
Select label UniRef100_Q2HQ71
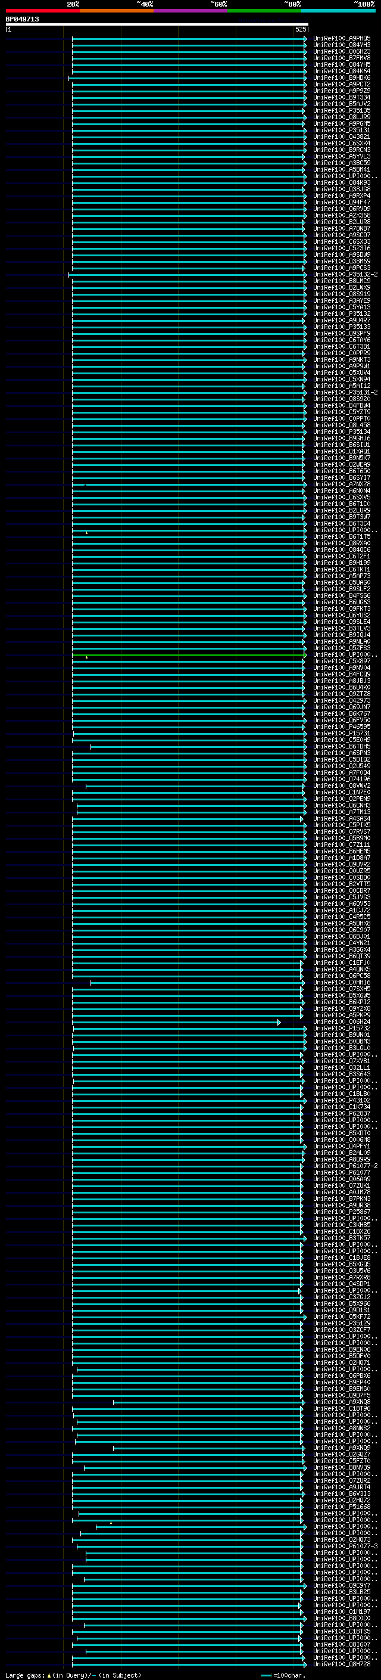tap(342, 1362)
